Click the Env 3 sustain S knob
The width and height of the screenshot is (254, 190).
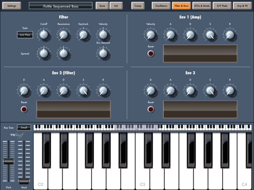[210, 90]
